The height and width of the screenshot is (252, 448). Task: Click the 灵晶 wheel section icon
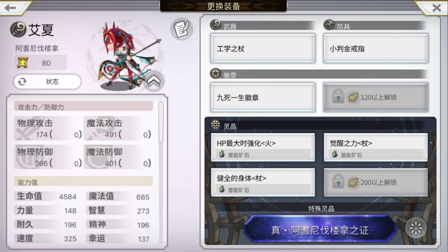[215, 125]
